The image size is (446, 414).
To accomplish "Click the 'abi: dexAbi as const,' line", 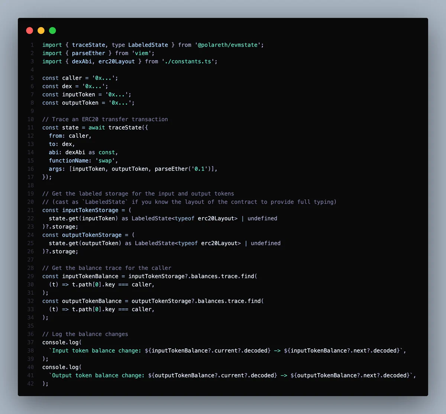I will [x=84, y=152].
